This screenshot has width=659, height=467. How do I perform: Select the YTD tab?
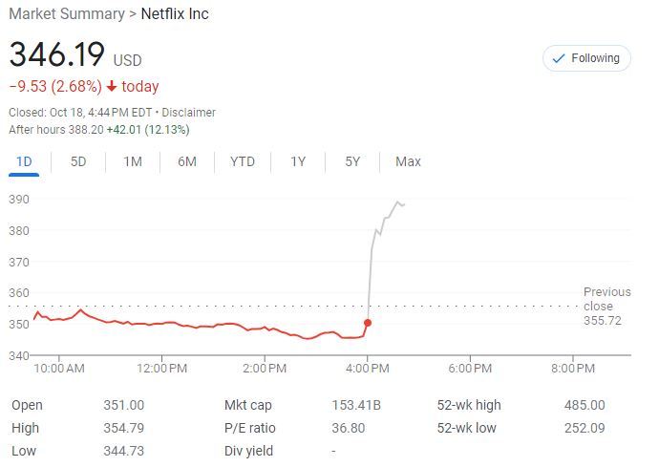pyautogui.click(x=243, y=161)
